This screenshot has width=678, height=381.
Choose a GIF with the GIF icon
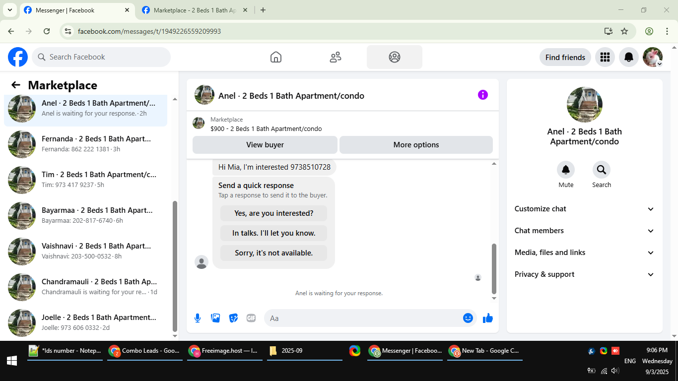251,318
